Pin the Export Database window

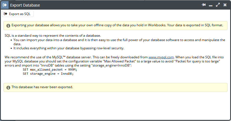coord(204,5)
